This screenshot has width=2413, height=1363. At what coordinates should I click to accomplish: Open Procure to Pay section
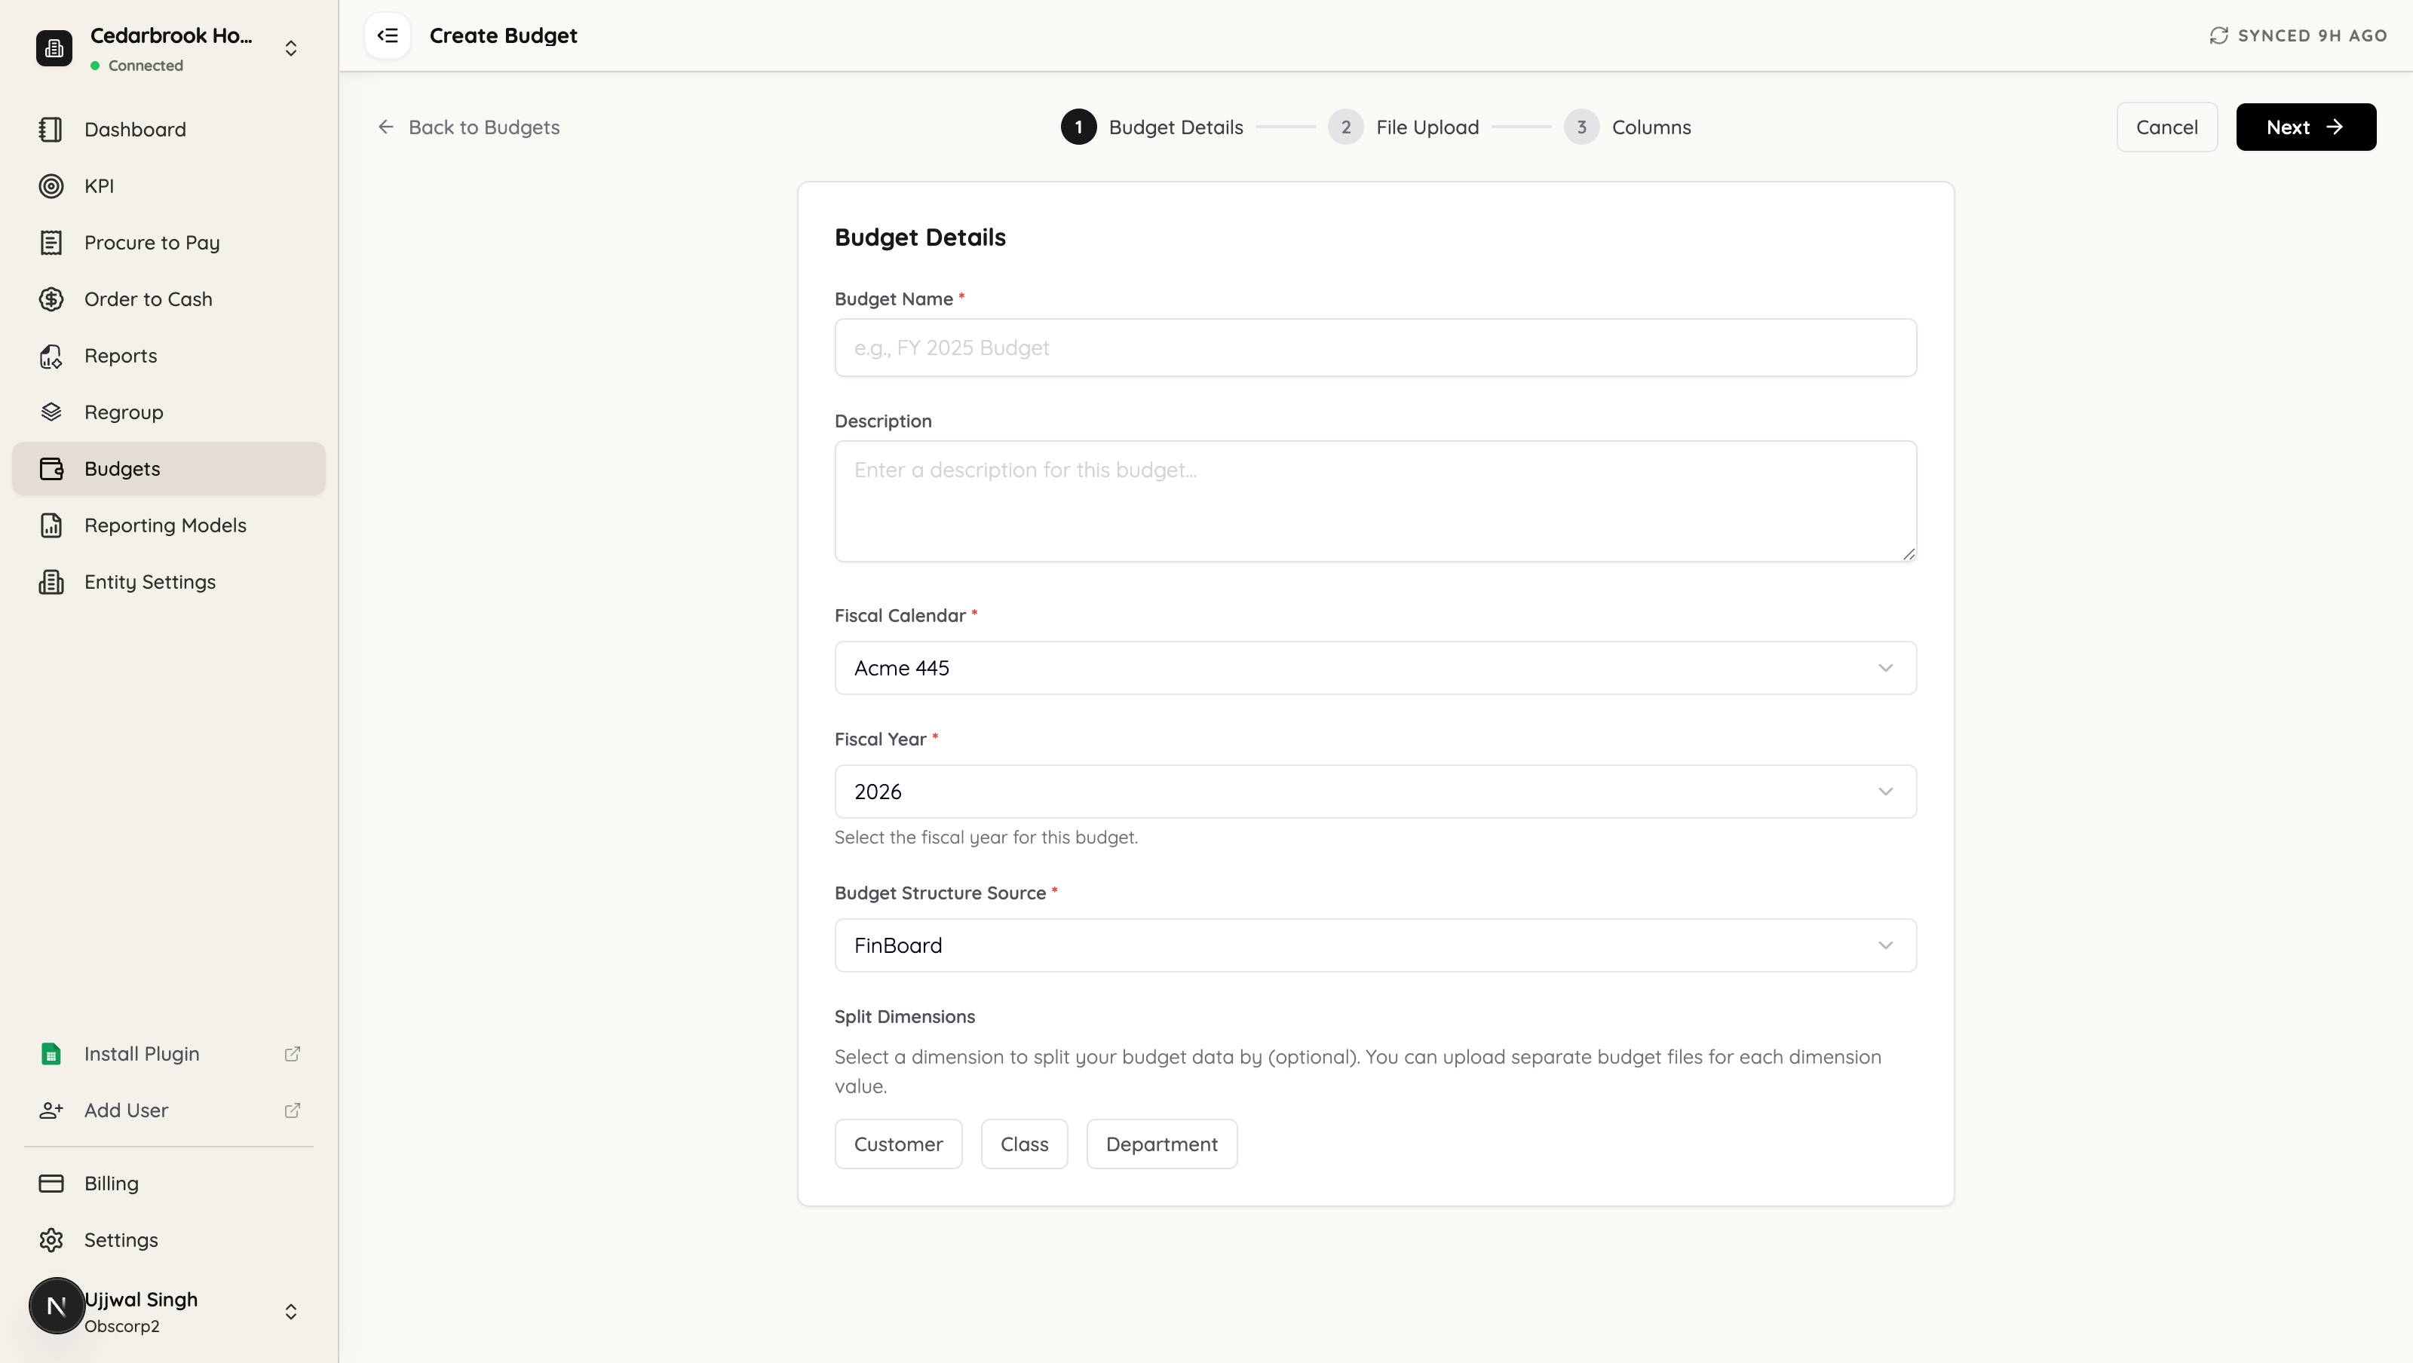[x=169, y=243]
